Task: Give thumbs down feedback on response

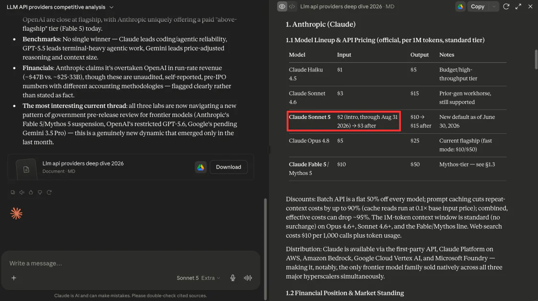Action: pos(40,192)
